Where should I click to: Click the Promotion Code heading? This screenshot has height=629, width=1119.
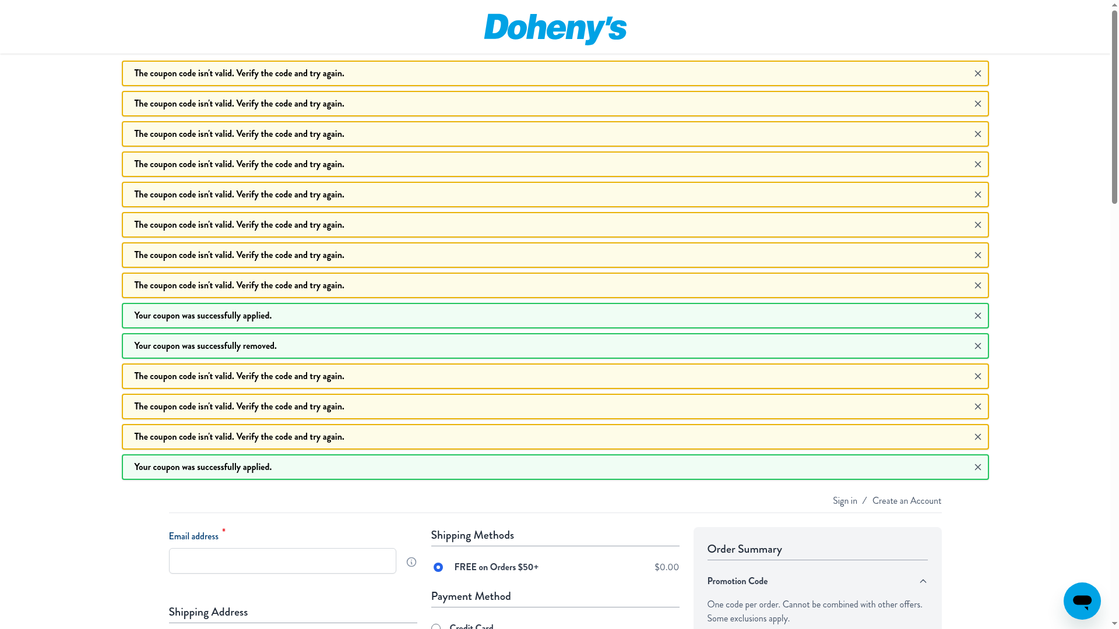point(737,581)
